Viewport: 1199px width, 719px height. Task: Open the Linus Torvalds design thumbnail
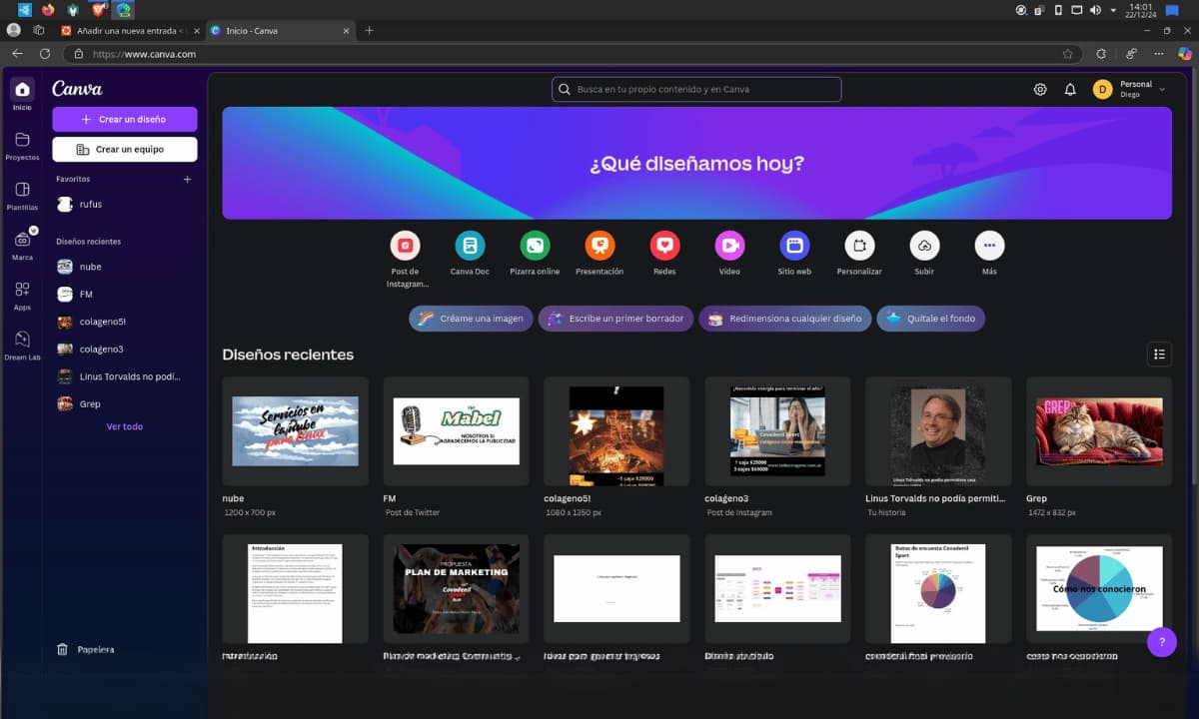[938, 431]
